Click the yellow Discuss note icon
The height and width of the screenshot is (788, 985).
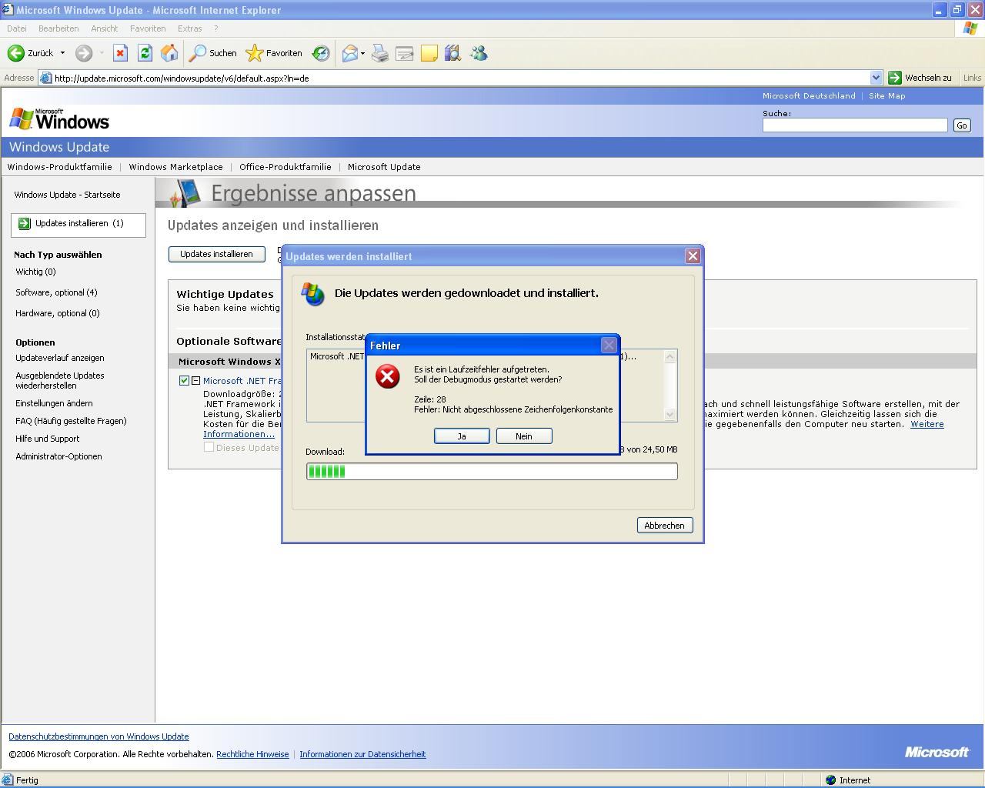tap(429, 53)
